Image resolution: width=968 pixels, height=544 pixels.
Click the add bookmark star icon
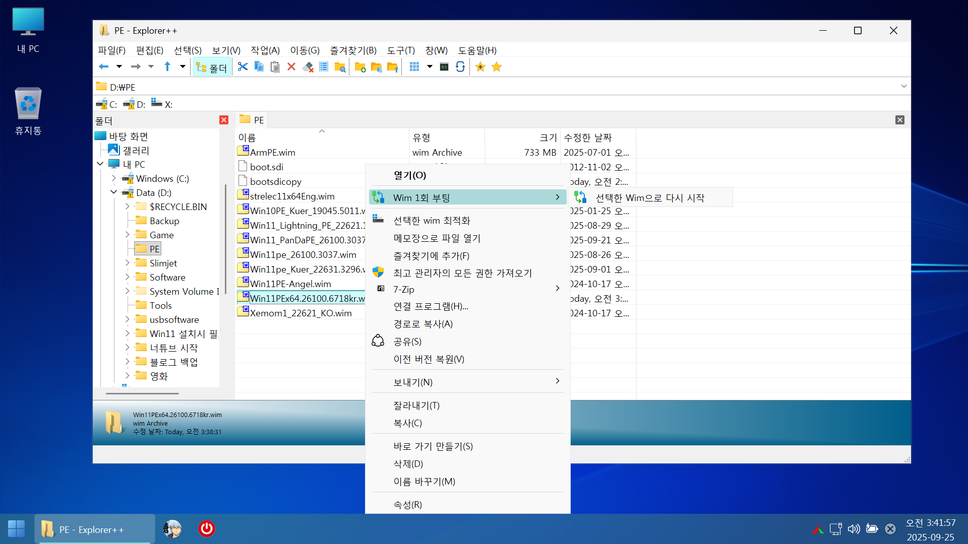(x=480, y=67)
